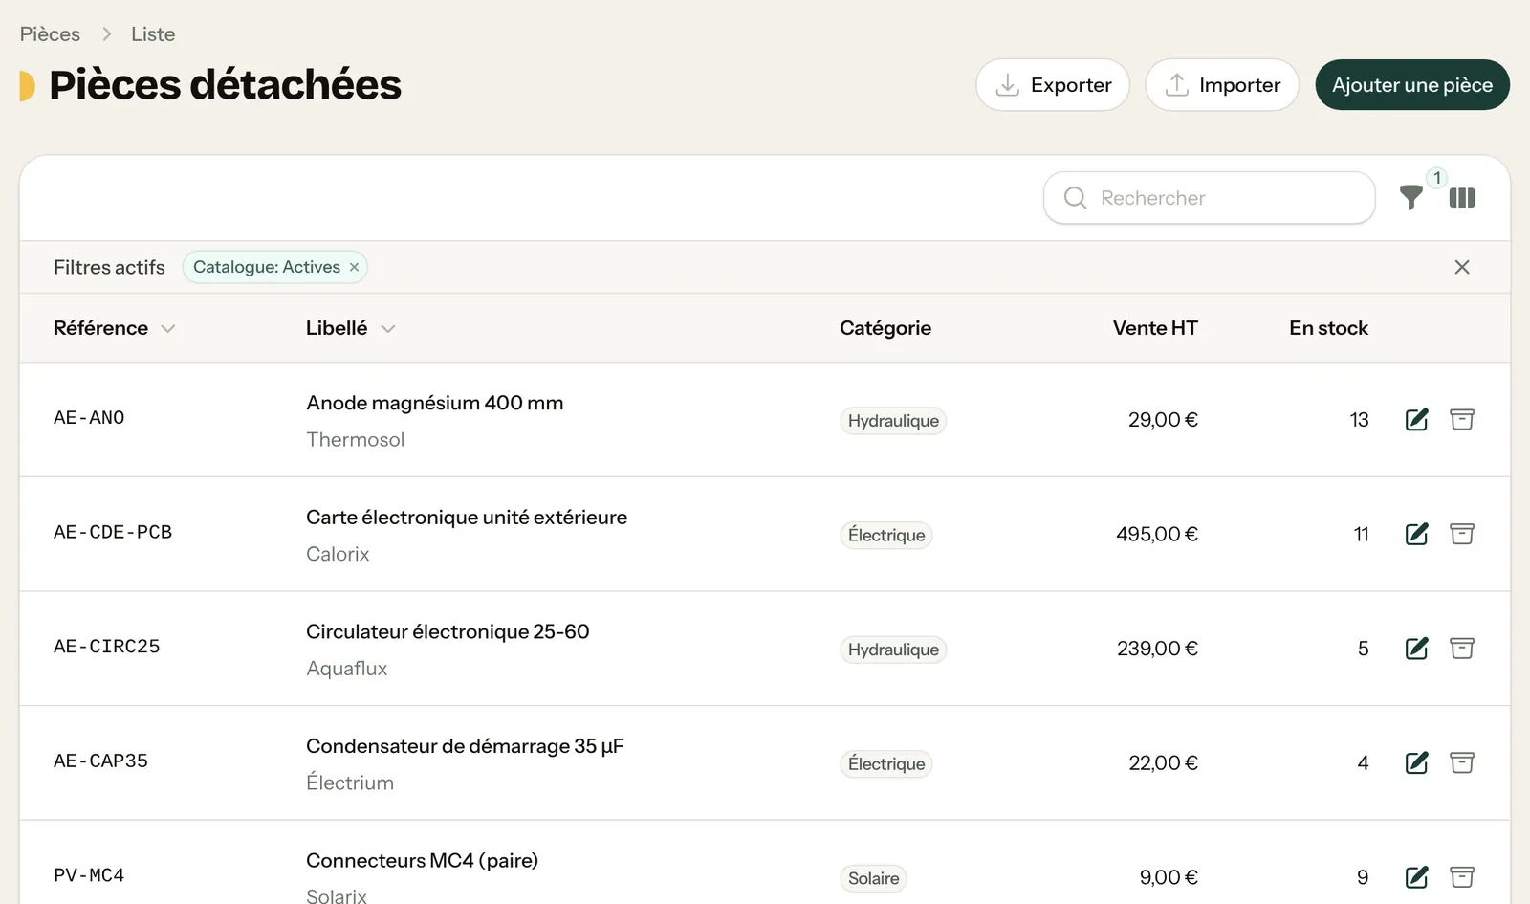
Task: Toggle column visibility icon
Action: pyautogui.click(x=1462, y=198)
